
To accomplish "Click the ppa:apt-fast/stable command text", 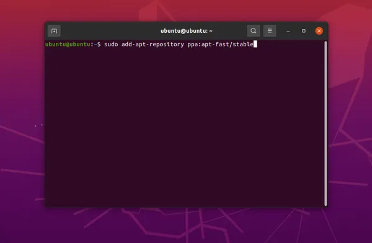I will [220, 45].
